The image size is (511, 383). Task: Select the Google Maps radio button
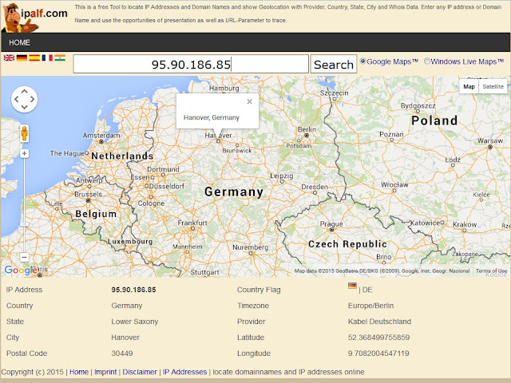[362, 61]
